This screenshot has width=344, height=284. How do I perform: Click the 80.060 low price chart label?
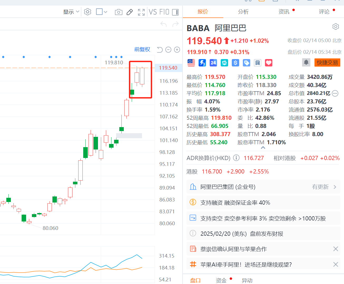[x=50, y=228]
